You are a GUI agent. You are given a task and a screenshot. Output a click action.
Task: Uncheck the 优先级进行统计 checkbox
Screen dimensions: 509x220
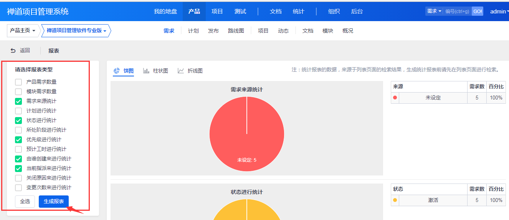(x=18, y=139)
